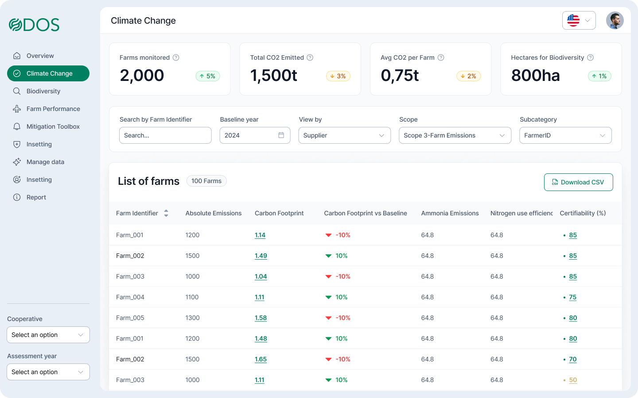
Task: Click the Report info icon
Action: click(17, 197)
